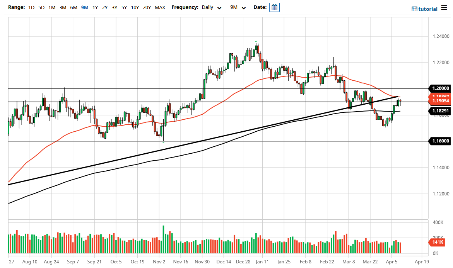This screenshot has width=453, height=268.
Task: Open the hamburger menu icon
Action: pos(444,8)
